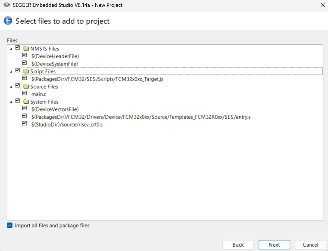Click the Next button
Screen dimensions: 328x251
[x=274, y=245]
